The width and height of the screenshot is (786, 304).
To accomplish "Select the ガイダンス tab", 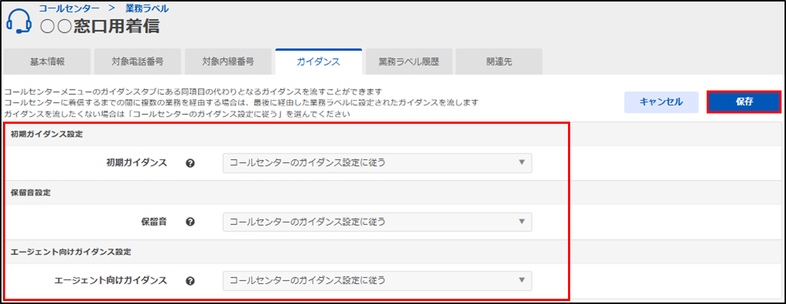I will tap(318, 62).
